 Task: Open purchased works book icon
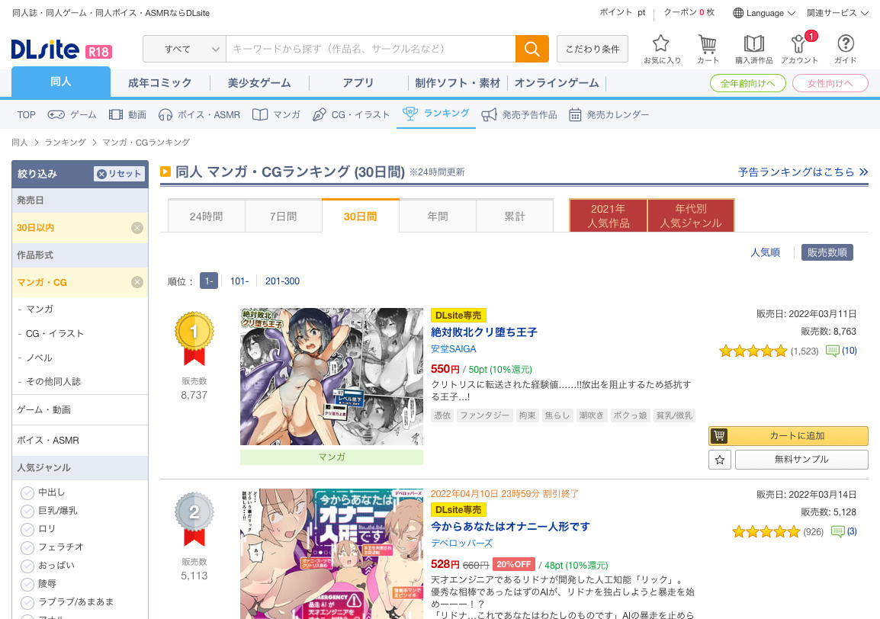click(753, 44)
